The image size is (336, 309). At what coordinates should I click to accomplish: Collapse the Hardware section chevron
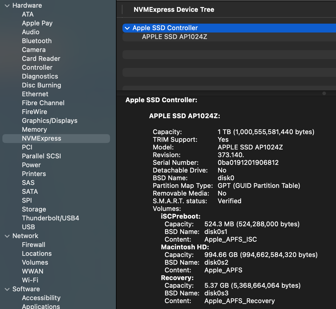[x=7, y=6]
